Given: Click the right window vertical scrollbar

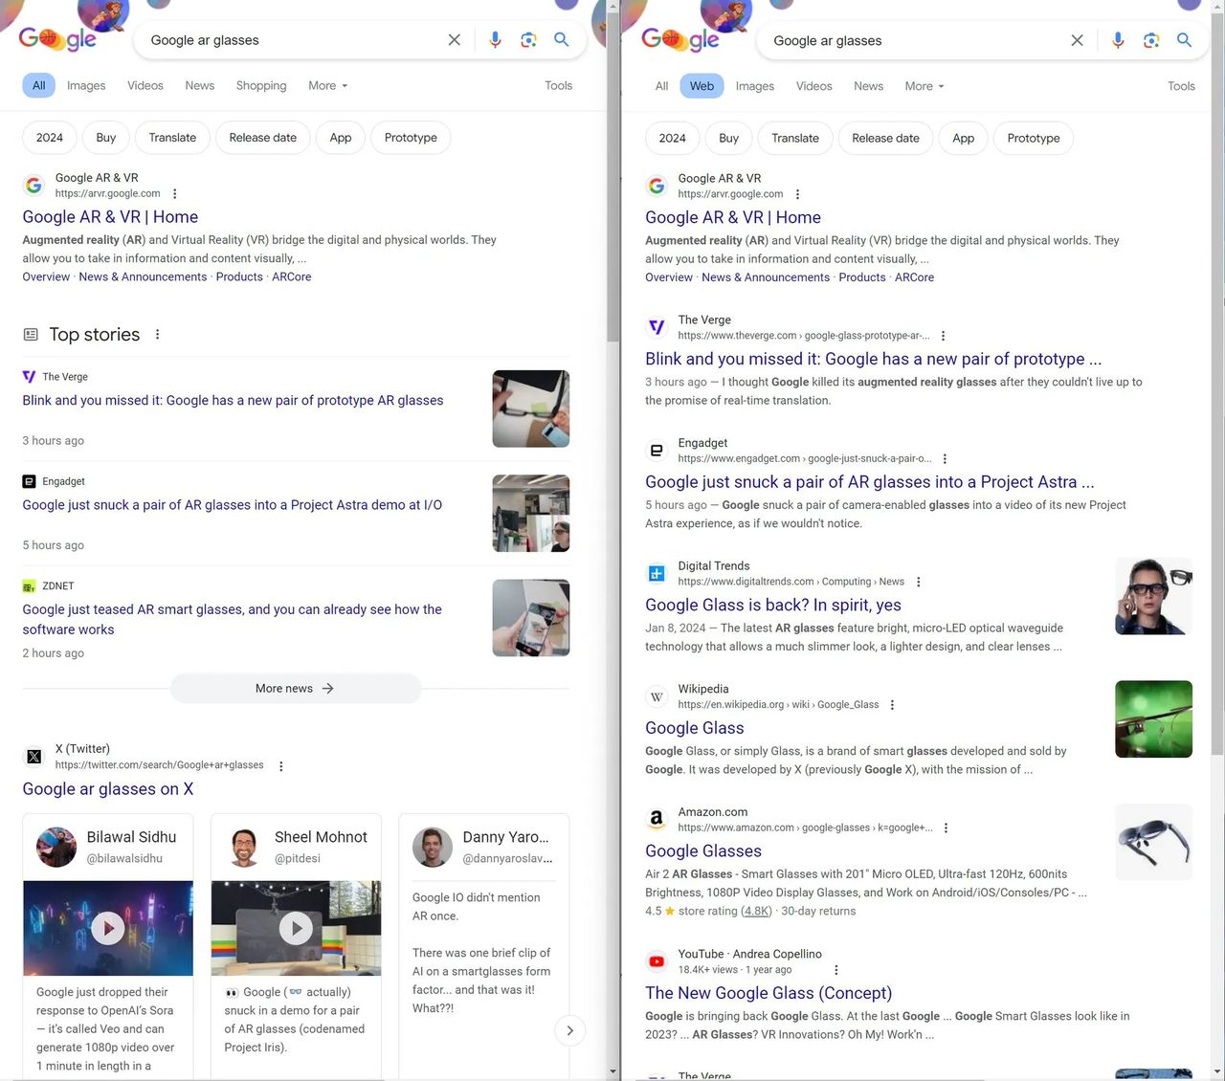Looking at the screenshot, I should (1218, 383).
